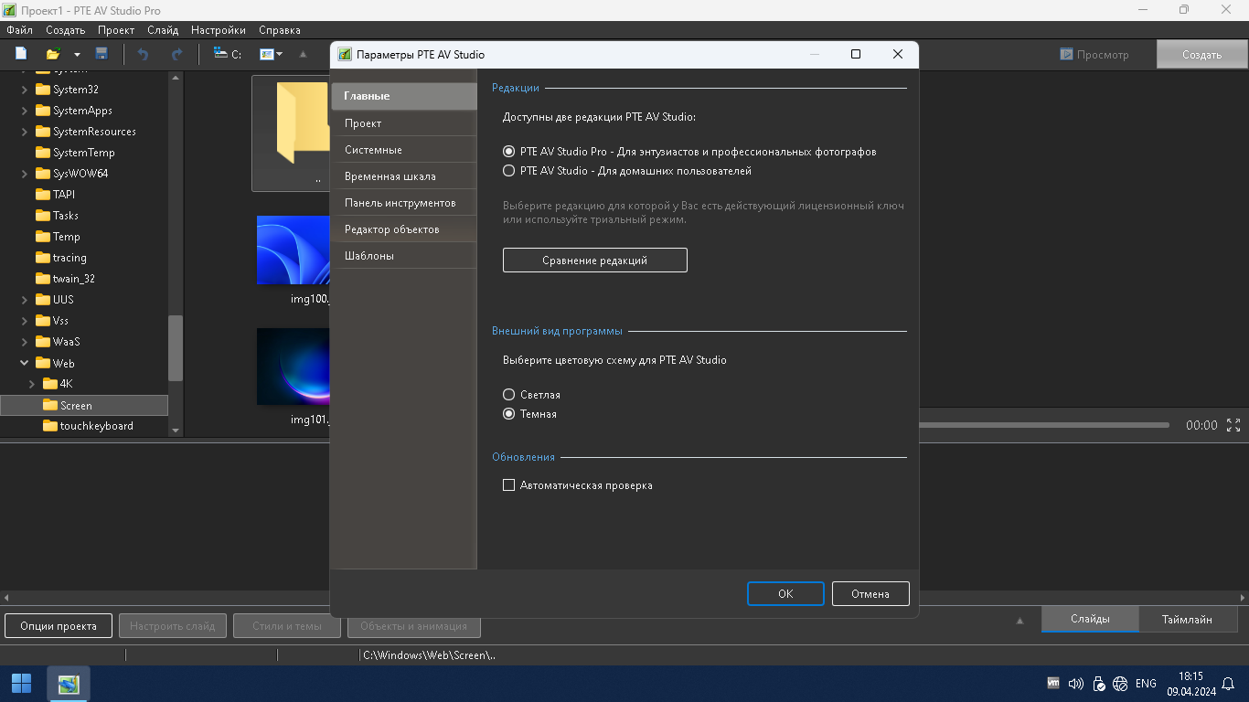
Task: Click the Save project floppy disk icon
Action: (101, 54)
